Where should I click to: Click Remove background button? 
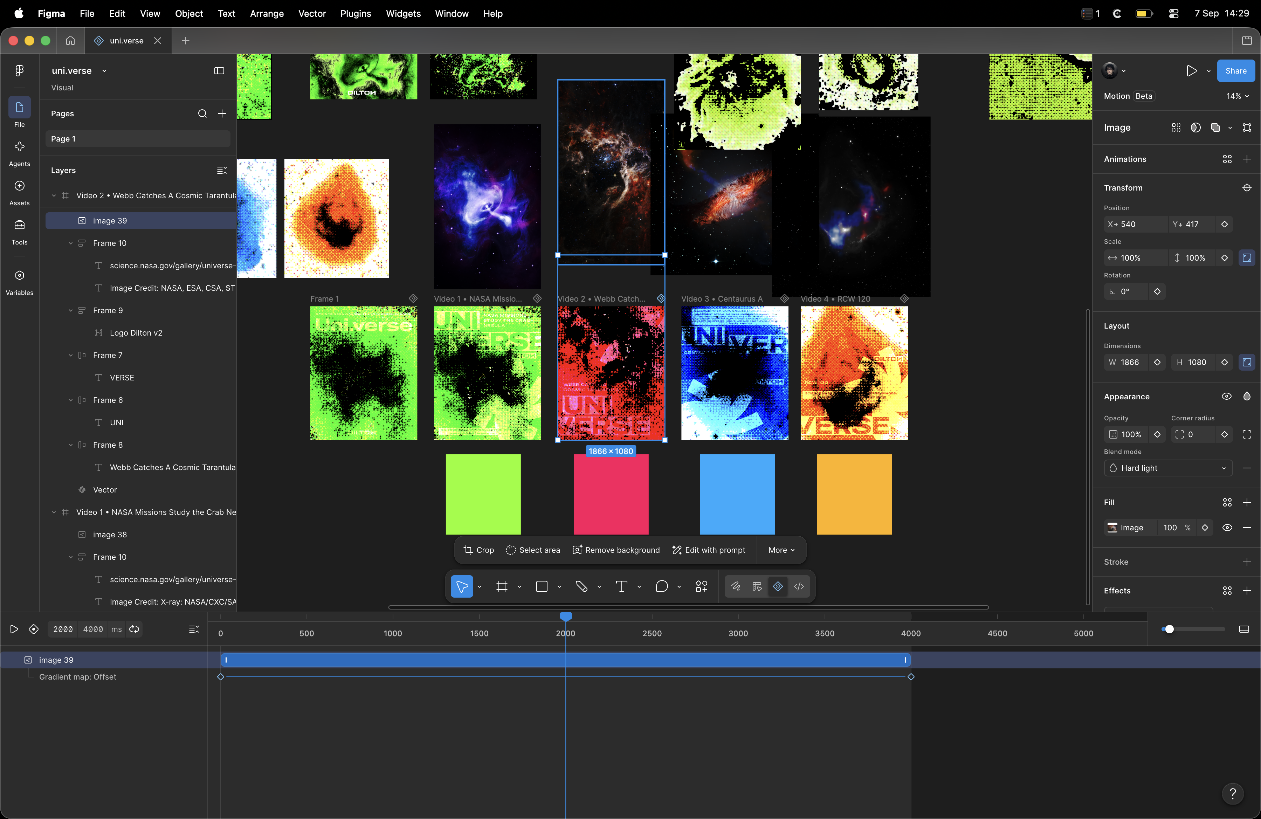pyautogui.click(x=616, y=550)
